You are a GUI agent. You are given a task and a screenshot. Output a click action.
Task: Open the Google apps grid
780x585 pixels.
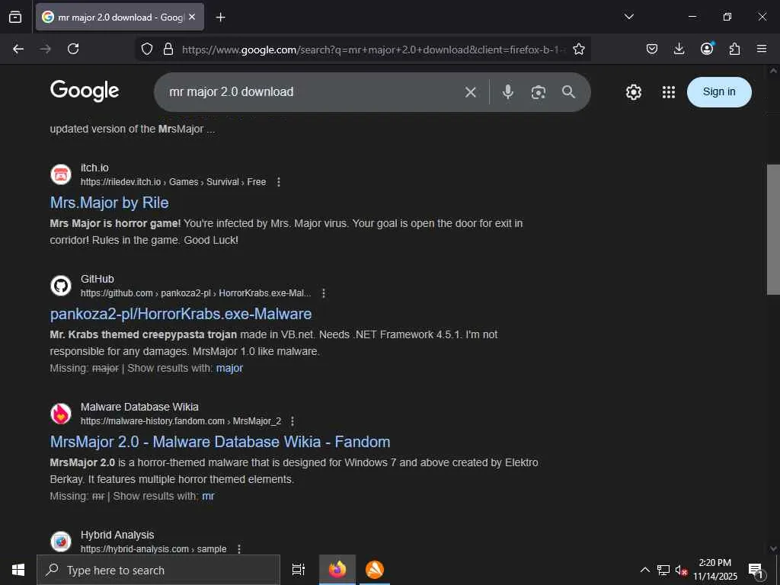click(x=669, y=92)
